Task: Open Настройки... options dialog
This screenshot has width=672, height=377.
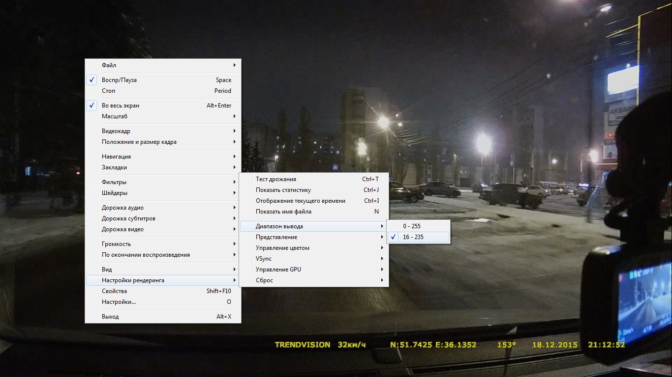Action: tap(119, 302)
